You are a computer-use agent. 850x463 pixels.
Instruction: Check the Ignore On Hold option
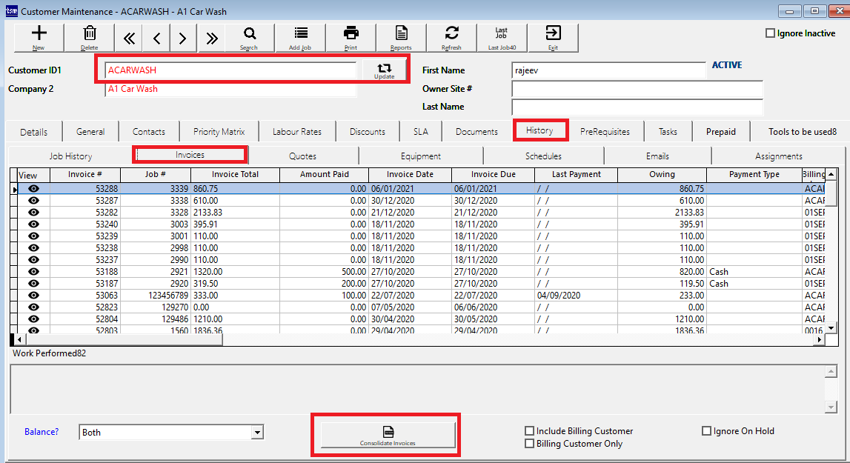[706, 431]
